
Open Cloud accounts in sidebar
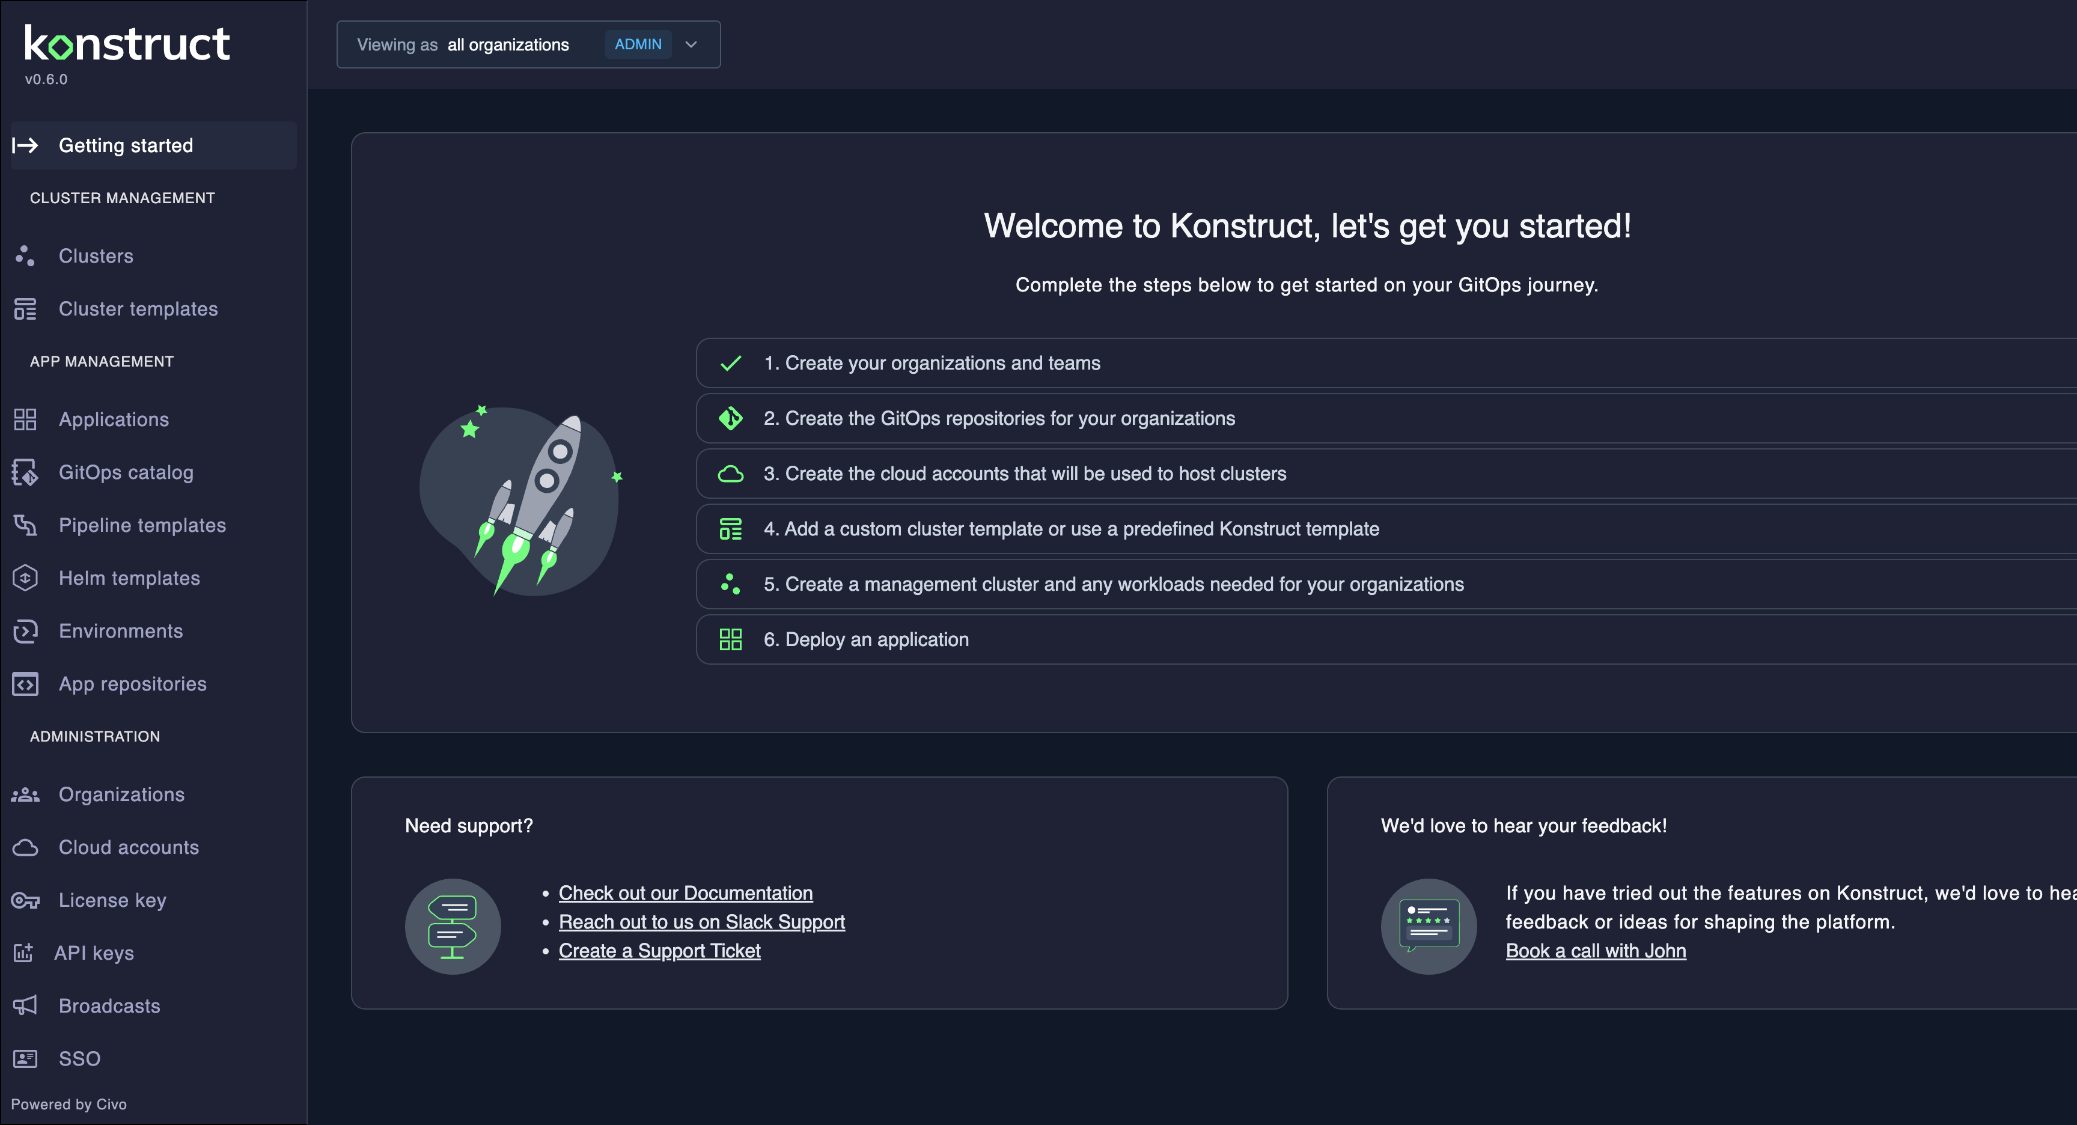tap(153, 847)
